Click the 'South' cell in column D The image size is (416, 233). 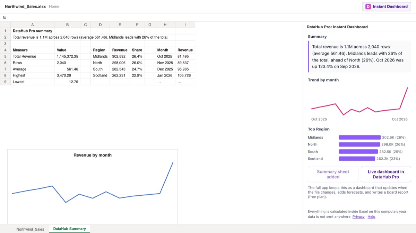(100, 69)
